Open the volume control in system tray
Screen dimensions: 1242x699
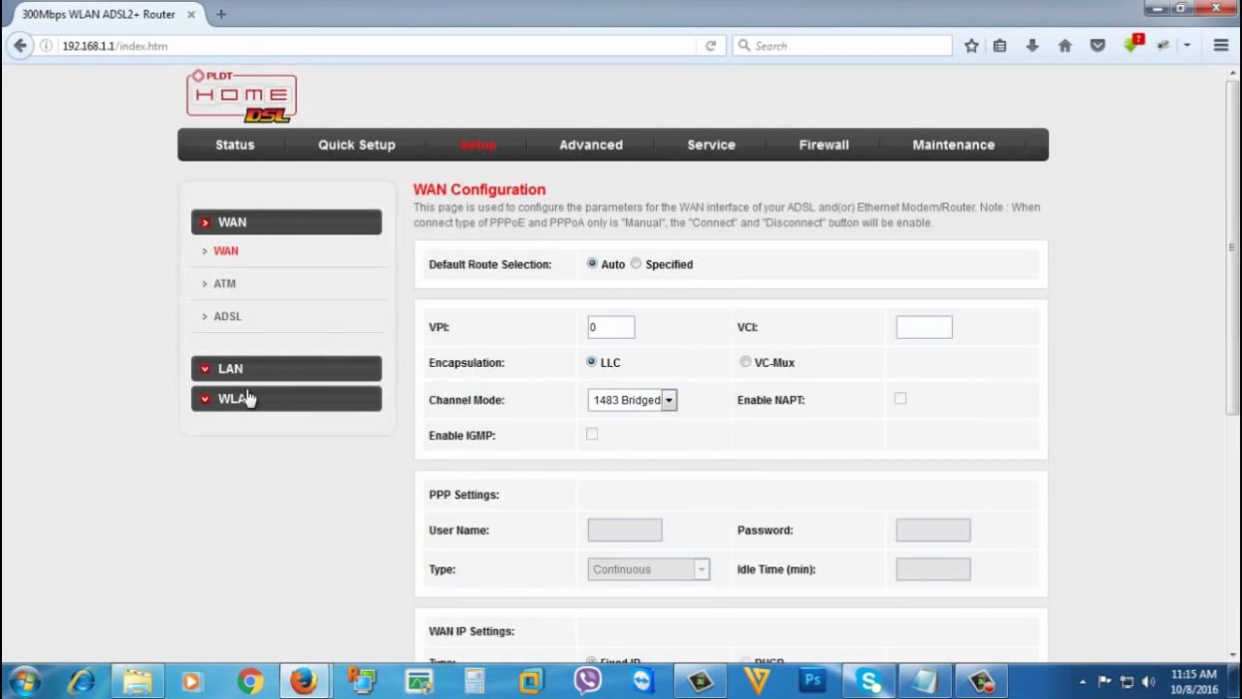[1150, 682]
